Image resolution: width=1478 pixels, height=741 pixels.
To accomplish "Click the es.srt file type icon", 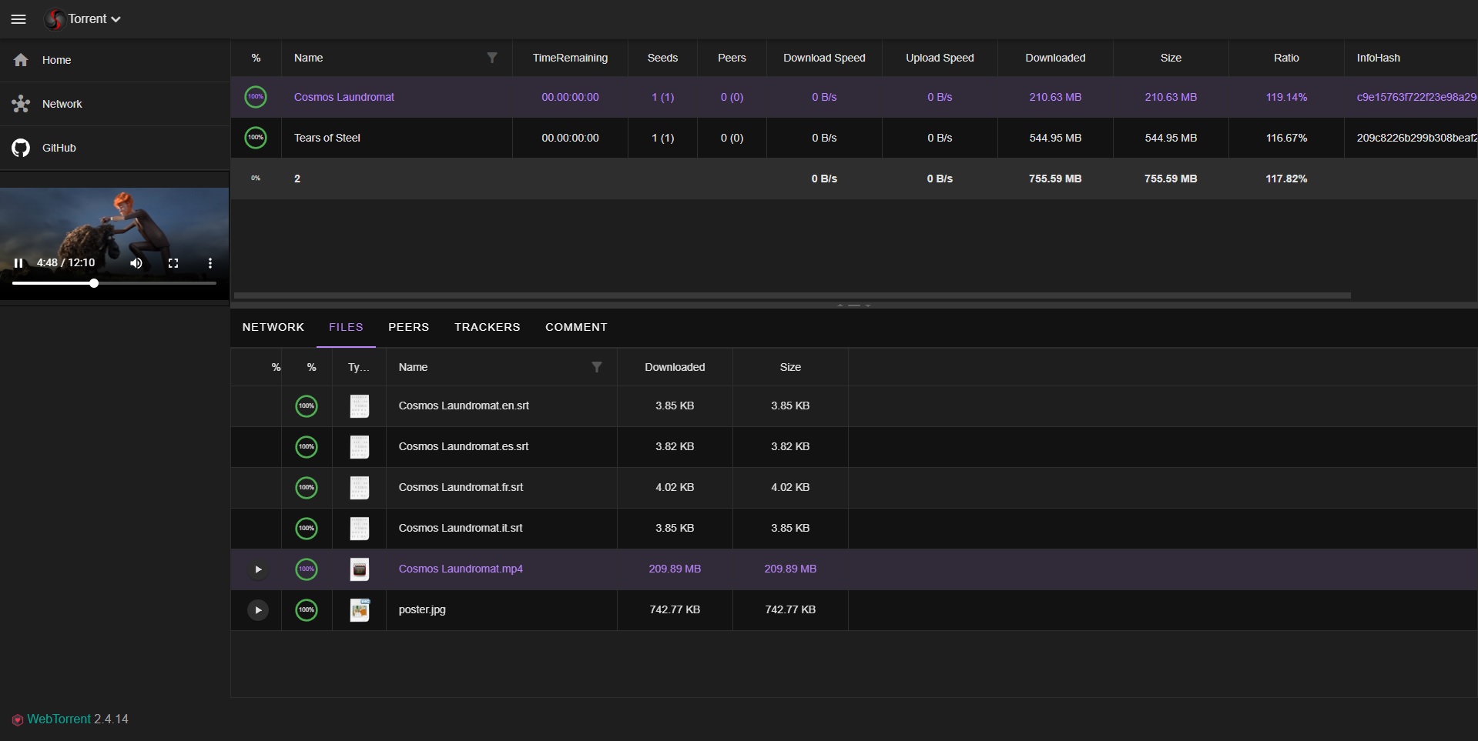I will point(360,446).
